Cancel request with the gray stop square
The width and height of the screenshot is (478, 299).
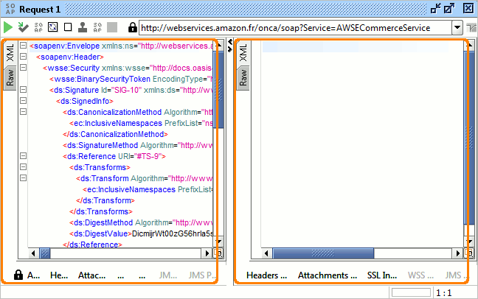click(112, 27)
